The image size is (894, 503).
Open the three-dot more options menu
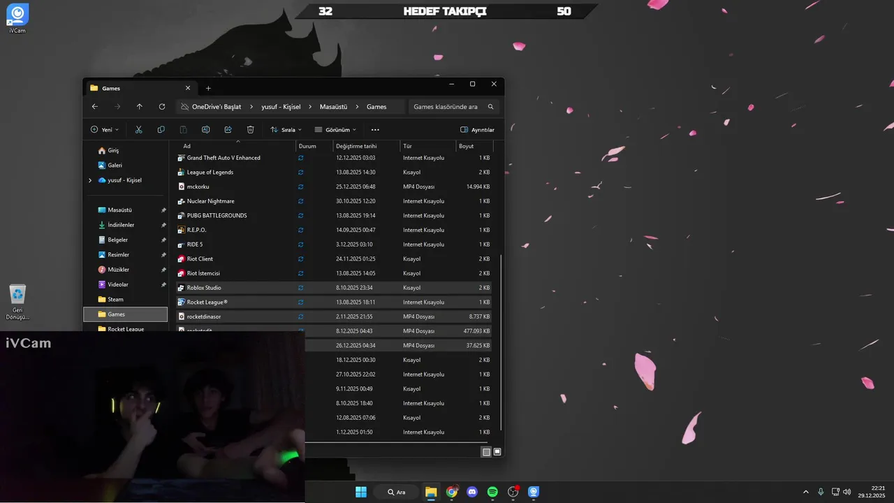375,130
